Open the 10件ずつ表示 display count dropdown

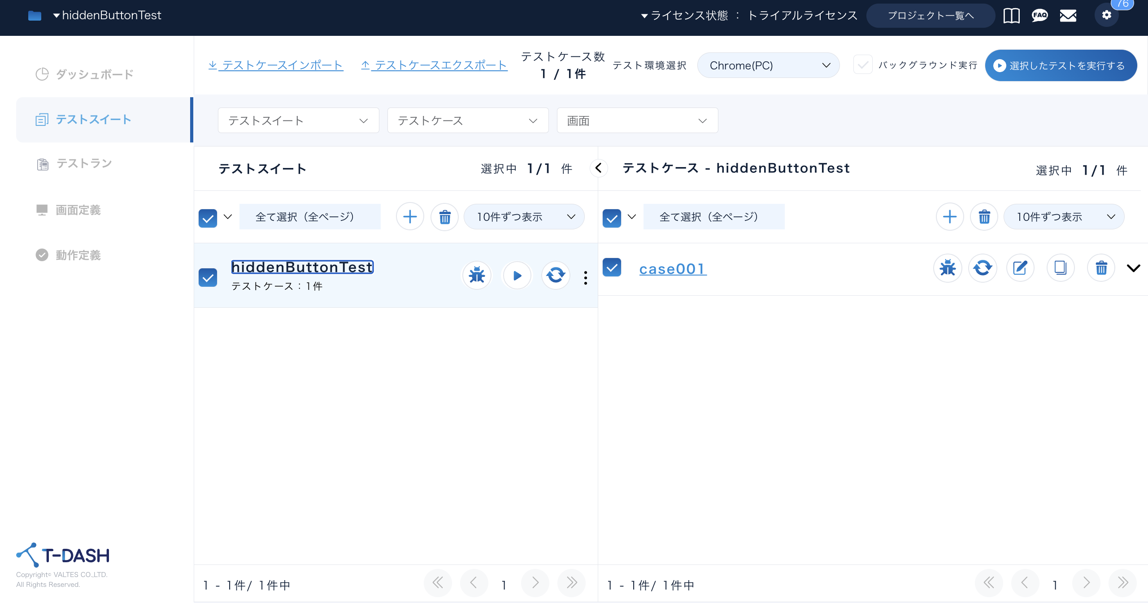pyautogui.click(x=524, y=216)
